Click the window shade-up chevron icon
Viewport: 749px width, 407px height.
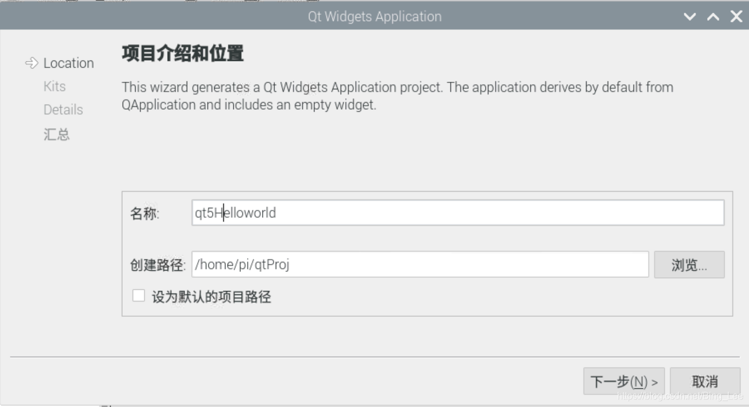point(713,16)
